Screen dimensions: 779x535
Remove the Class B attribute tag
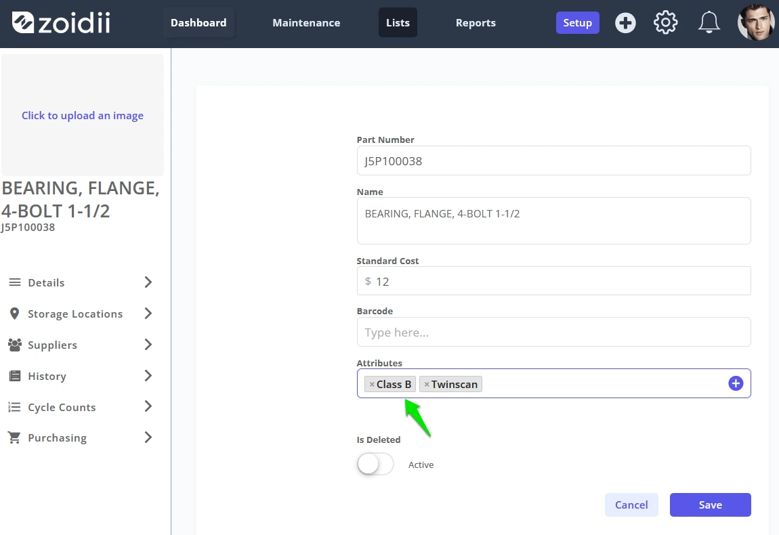click(372, 385)
